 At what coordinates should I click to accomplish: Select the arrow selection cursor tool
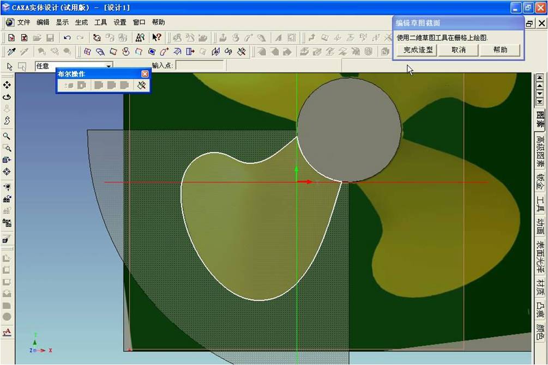coord(10,66)
